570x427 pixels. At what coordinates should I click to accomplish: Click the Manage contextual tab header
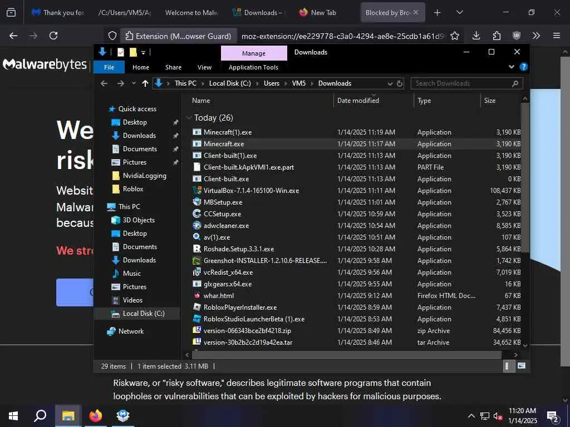(x=254, y=53)
